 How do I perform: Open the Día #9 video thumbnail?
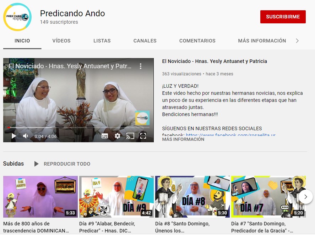tap(116, 197)
